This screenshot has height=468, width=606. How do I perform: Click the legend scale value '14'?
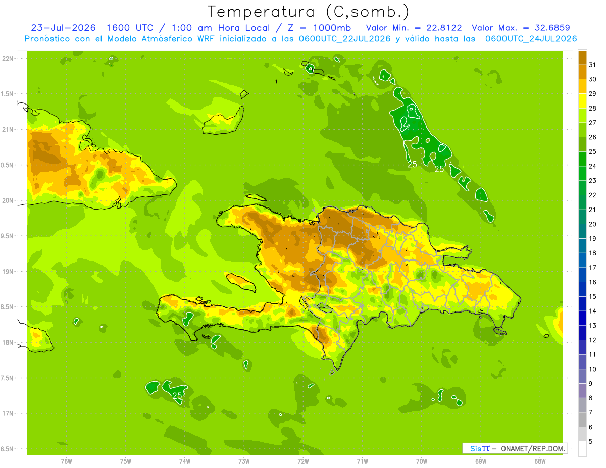[x=592, y=311]
